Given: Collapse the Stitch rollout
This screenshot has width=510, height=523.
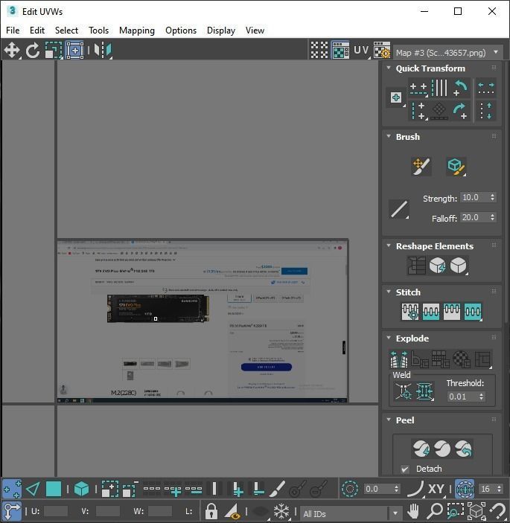Looking at the screenshot, I should pos(389,292).
